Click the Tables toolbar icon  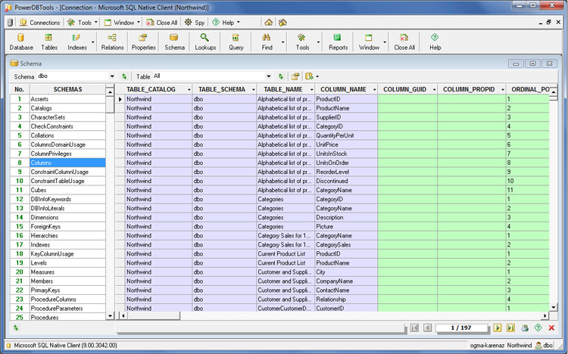tap(49, 41)
